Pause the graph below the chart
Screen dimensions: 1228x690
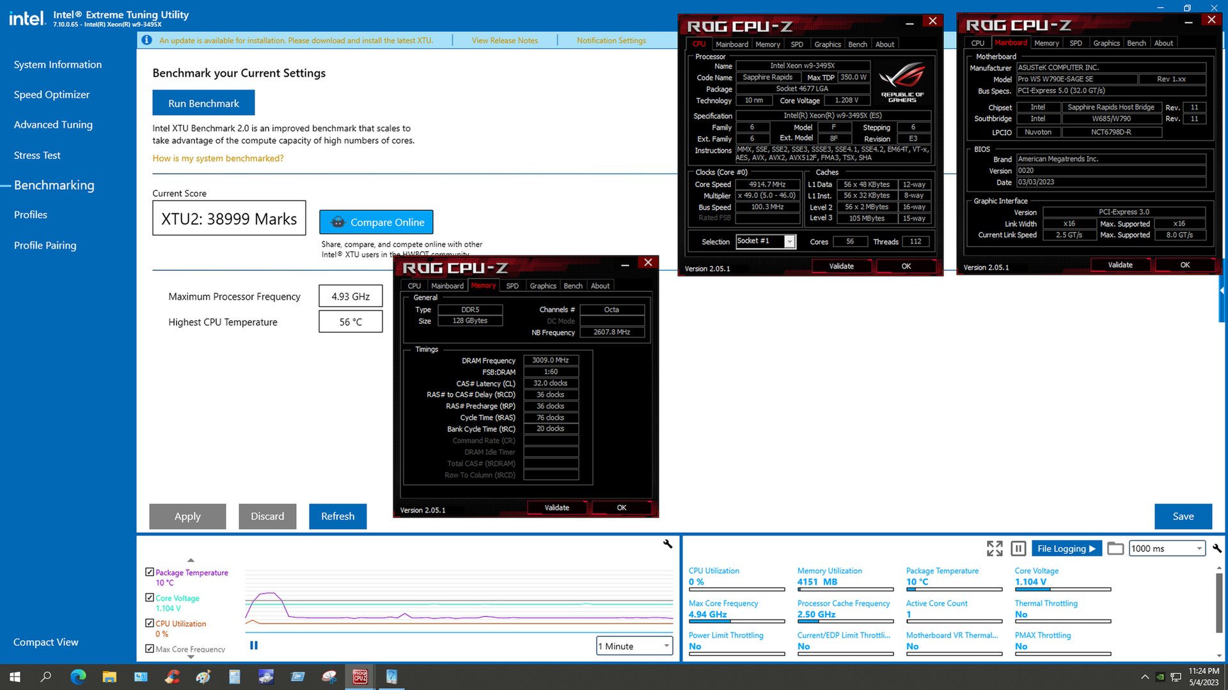[x=254, y=645]
